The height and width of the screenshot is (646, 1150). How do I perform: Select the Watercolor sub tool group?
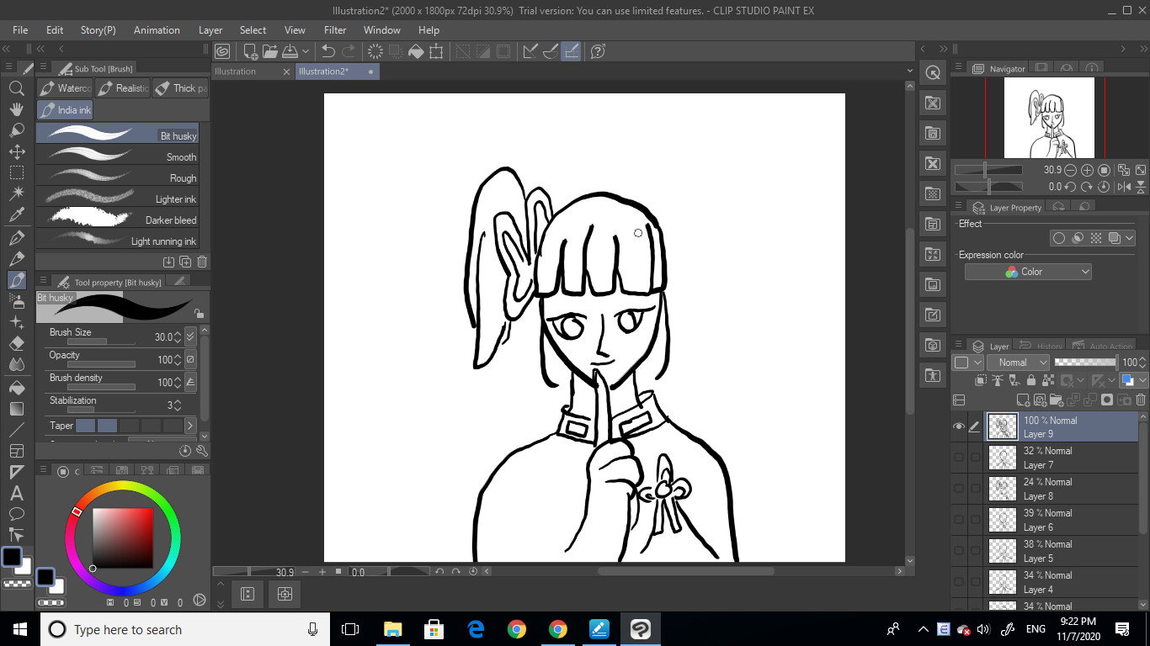point(65,88)
